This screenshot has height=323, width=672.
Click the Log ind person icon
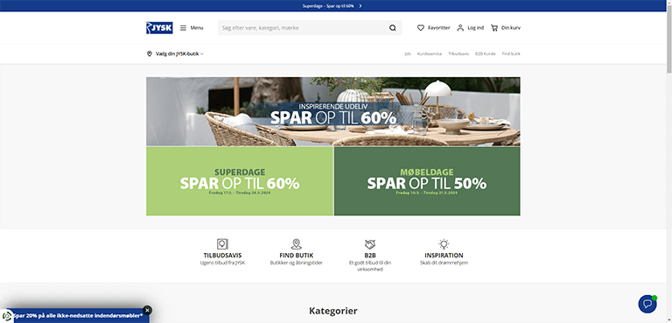pyautogui.click(x=460, y=28)
